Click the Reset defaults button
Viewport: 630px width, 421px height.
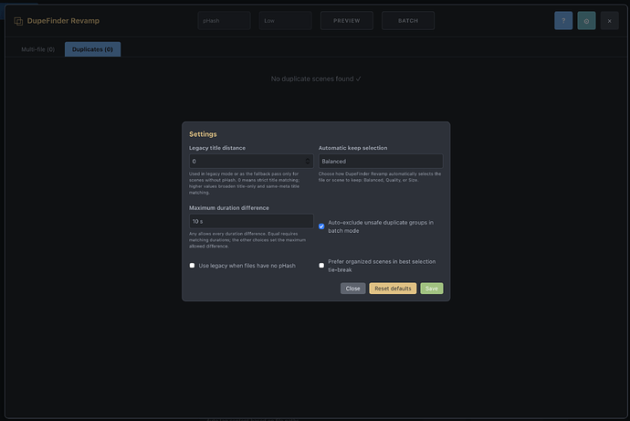tap(393, 289)
